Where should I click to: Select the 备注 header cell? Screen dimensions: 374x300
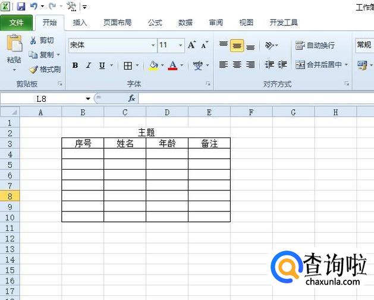click(x=209, y=143)
